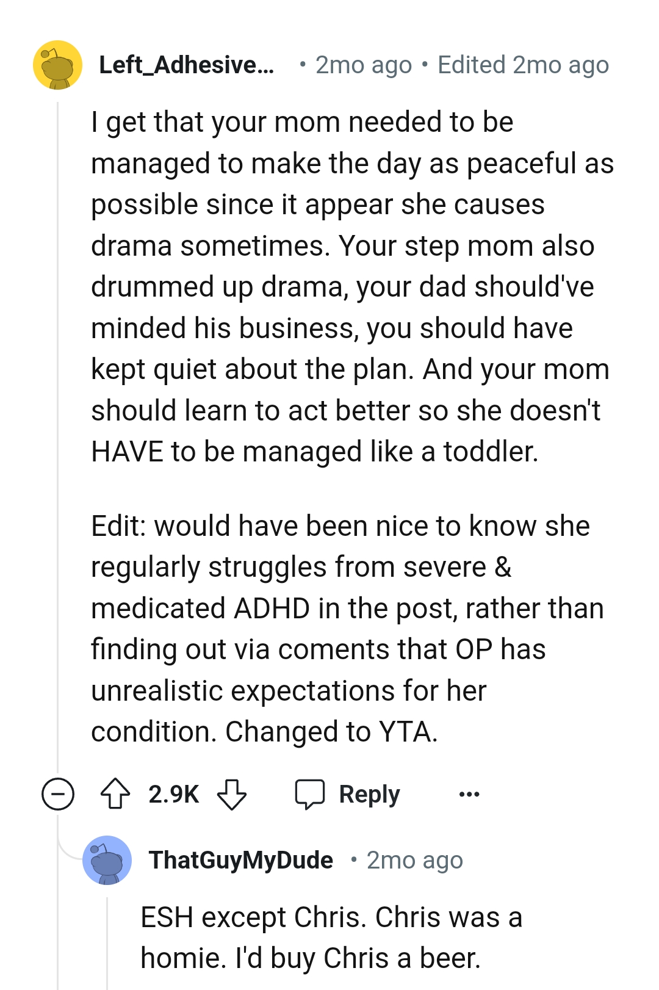Collapse the thread via left vertical line
Viewport: 659px width, 990px height.
pyautogui.click(x=57, y=427)
